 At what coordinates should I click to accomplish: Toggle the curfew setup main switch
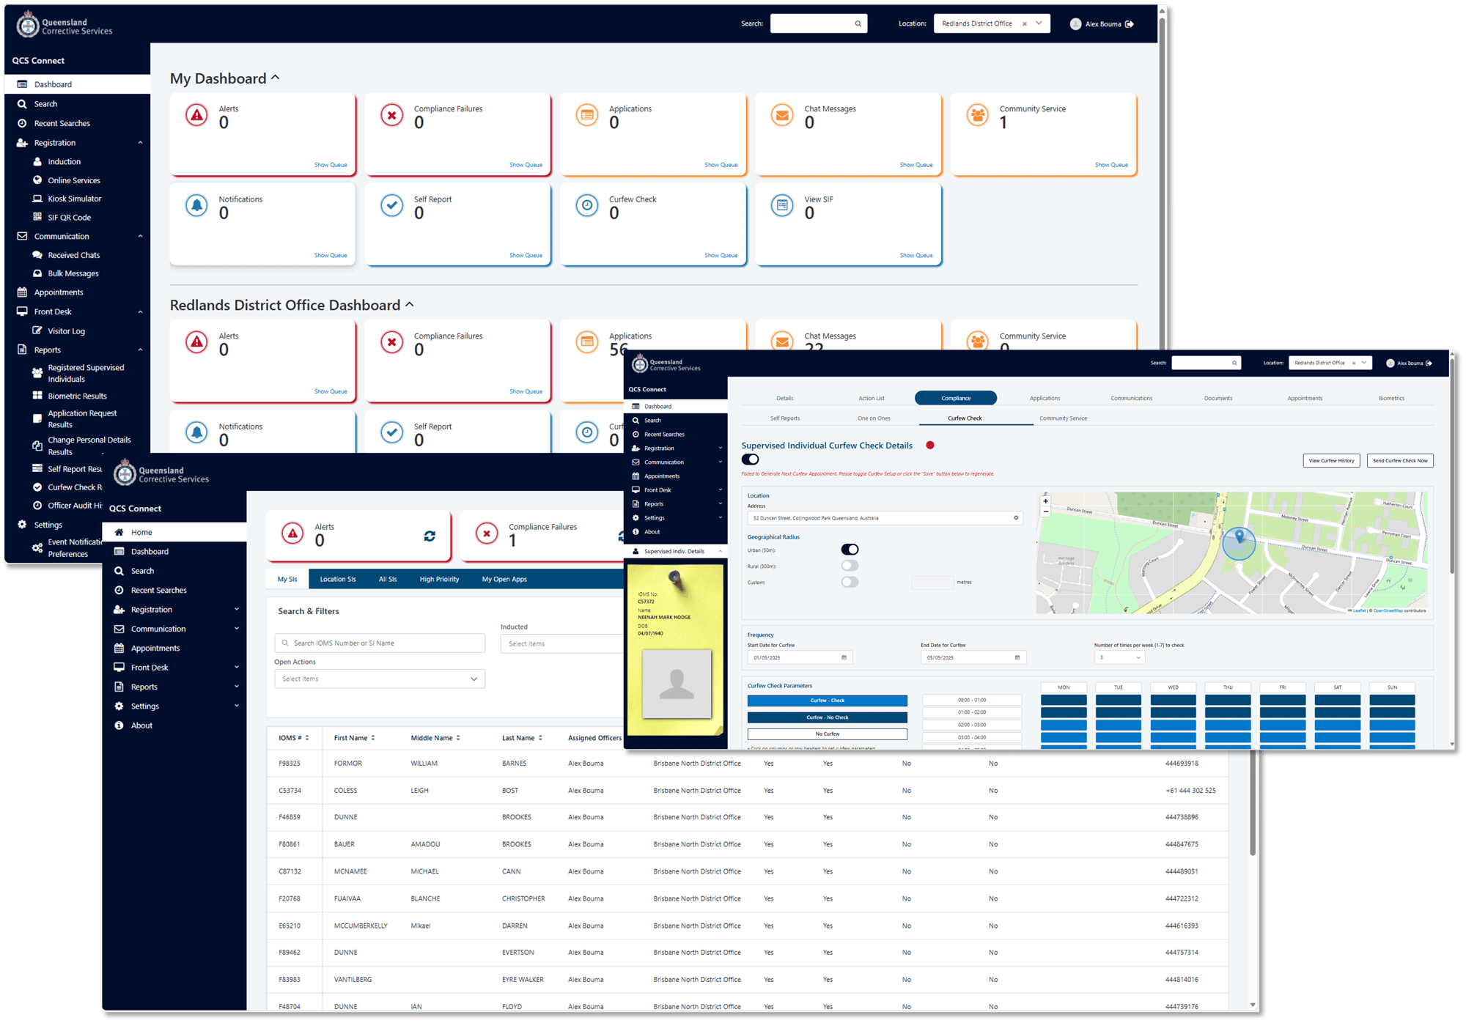coord(750,459)
